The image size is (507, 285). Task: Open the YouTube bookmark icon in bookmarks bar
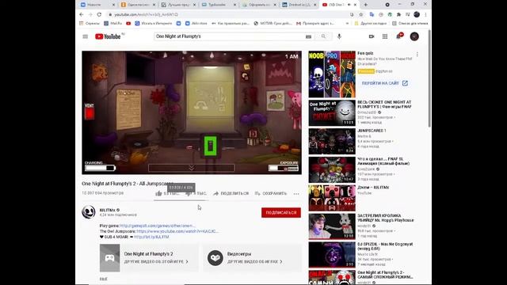pyautogui.click(x=128, y=23)
